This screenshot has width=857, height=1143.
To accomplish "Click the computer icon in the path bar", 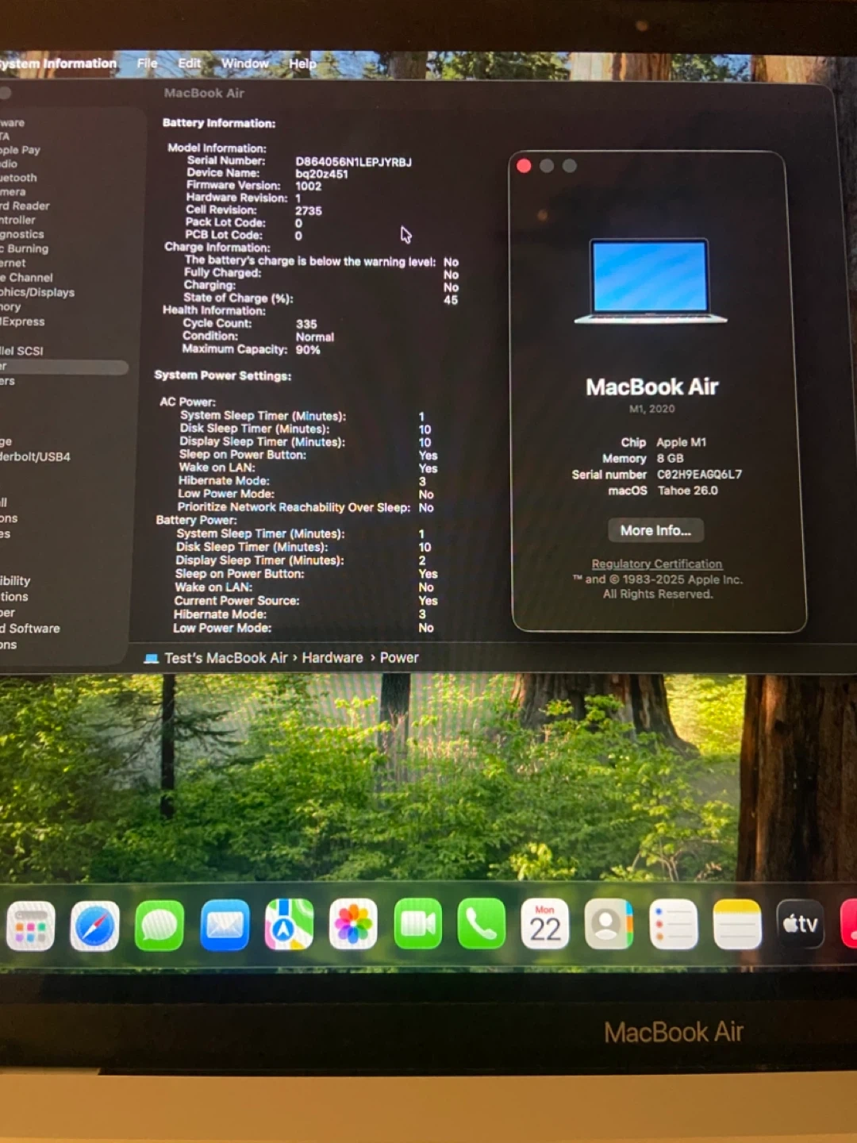I will point(151,658).
